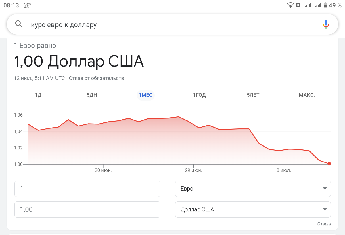The height and width of the screenshot is (235, 345).
Task: Open the Евро currency dropdown
Action: 253,189
